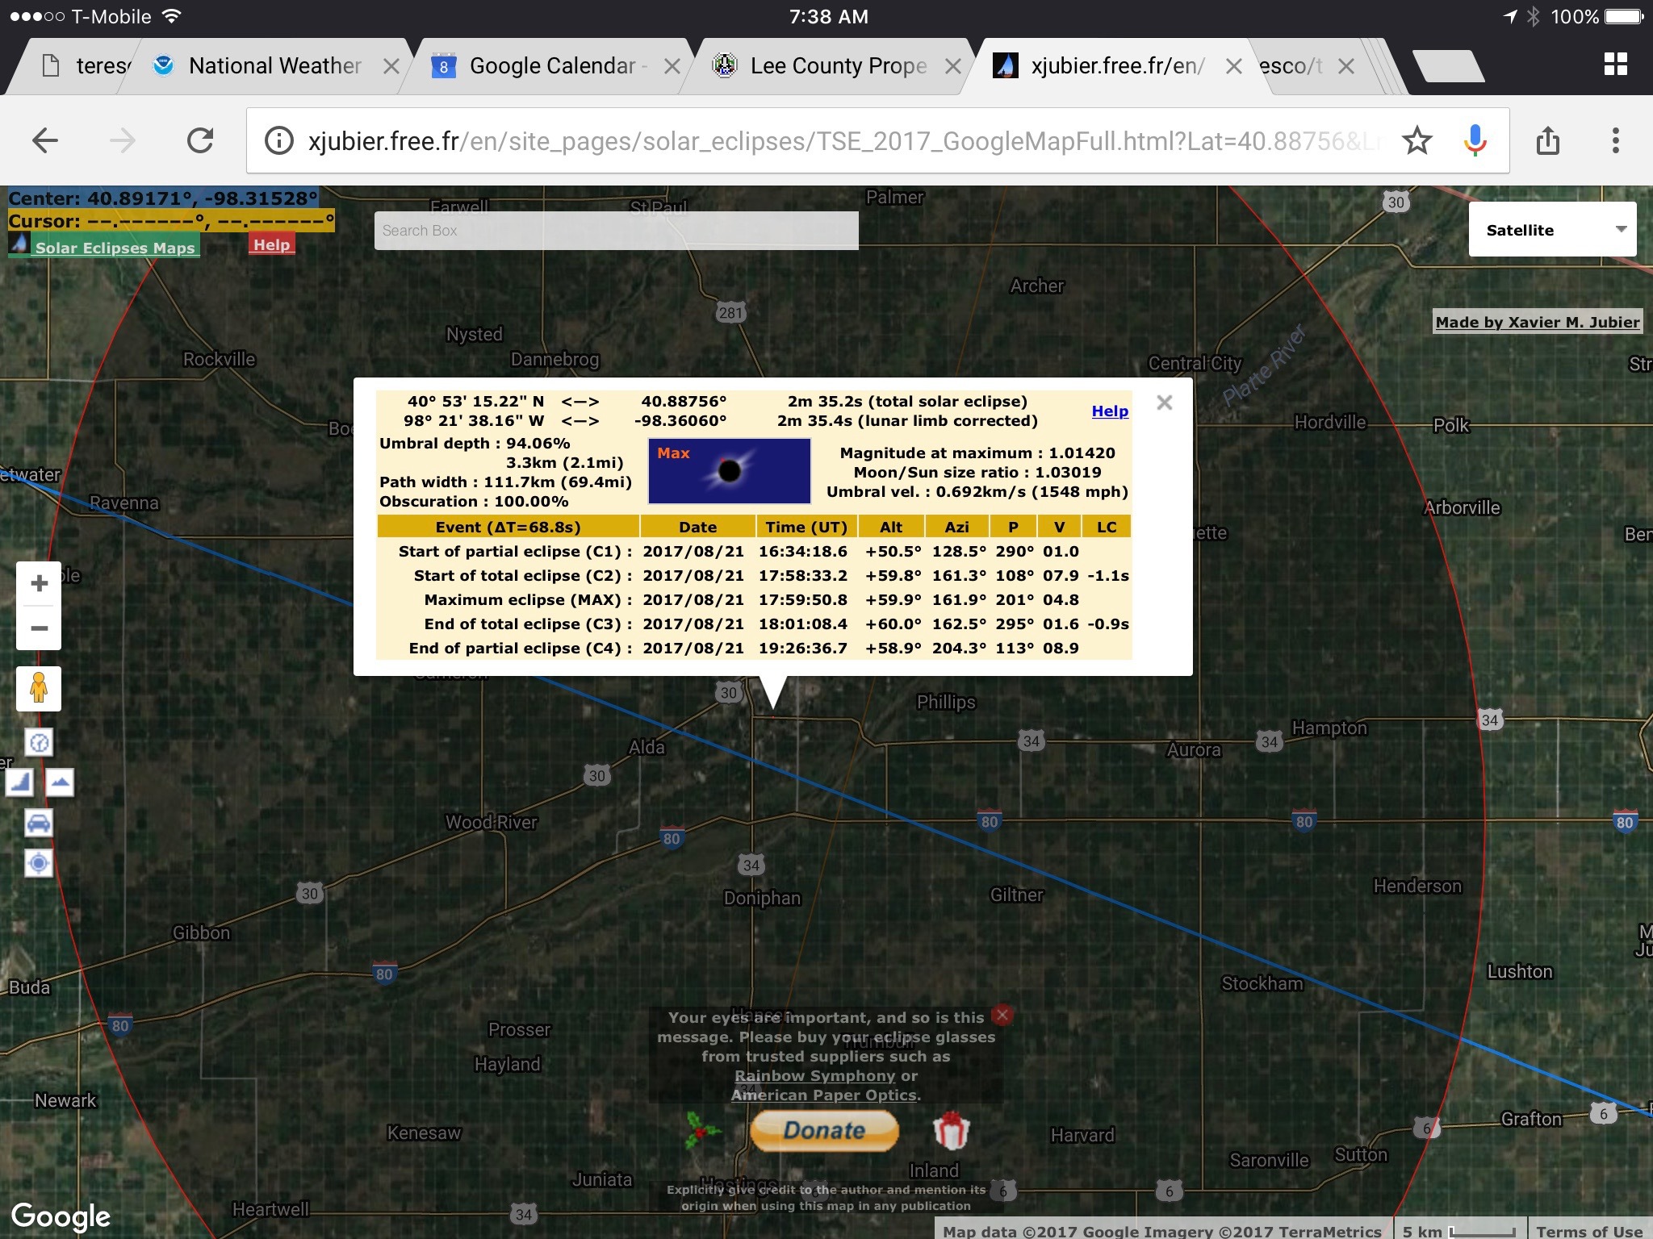The height and width of the screenshot is (1239, 1653).
Task: Open the Help link inside the info popup
Action: pyautogui.click(x=1110, y=411)
